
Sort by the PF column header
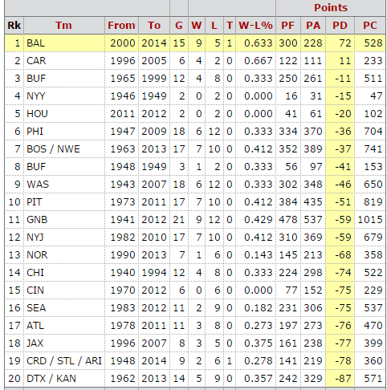point(288,26)
